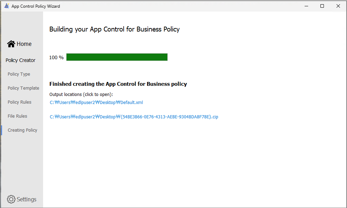This screenshot has width=347, height=208.
Task: Select the Creating Policy step
Action: [x=22, y=130]
